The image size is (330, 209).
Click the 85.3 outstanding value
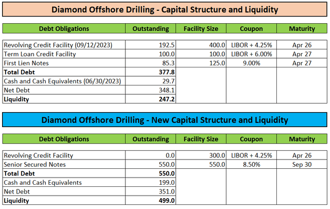pos(169,63)
